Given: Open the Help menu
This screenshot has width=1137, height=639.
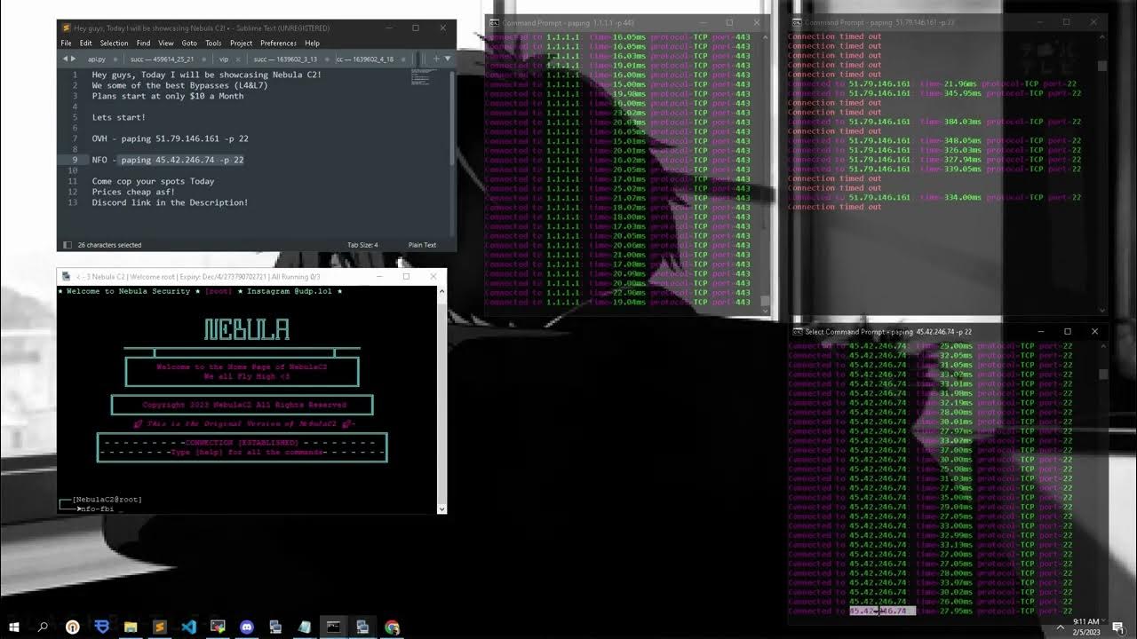Looking at the screenshot, I should [x=312, y=43].
